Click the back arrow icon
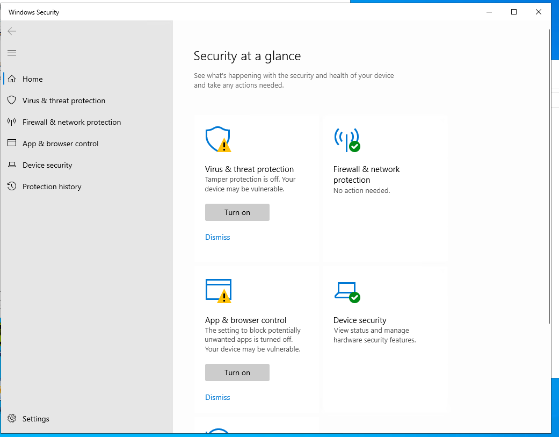The image size is (559, 437). [12, 31]
